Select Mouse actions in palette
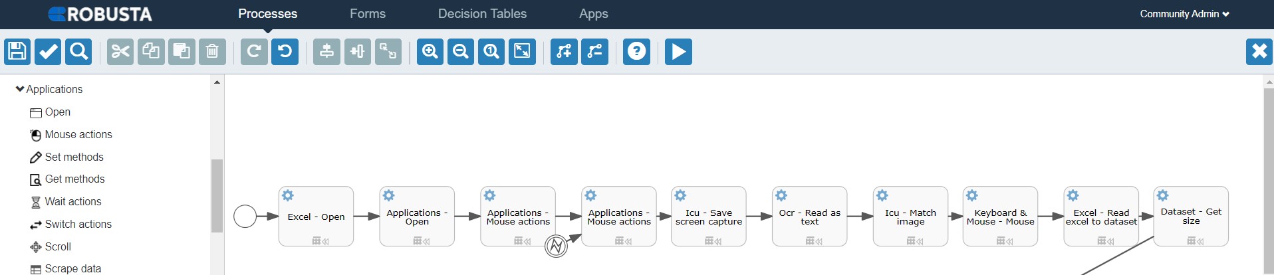The image size is (1274, 275). tap(78, 135)
